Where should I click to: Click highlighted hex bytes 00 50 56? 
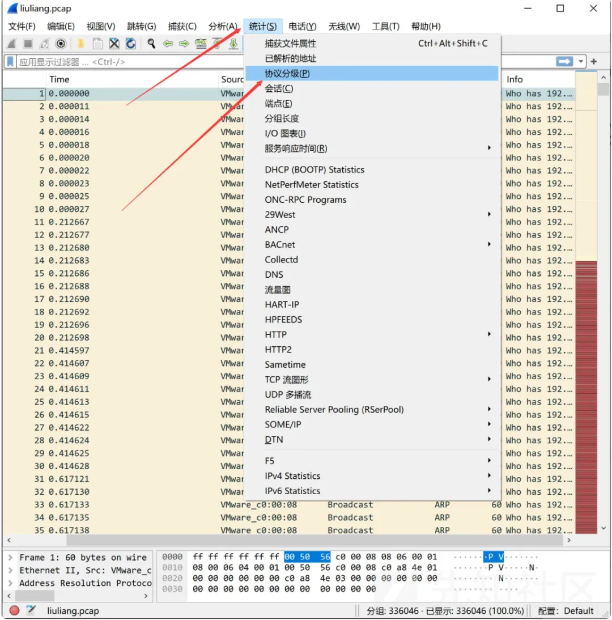(x=307, y=557)
